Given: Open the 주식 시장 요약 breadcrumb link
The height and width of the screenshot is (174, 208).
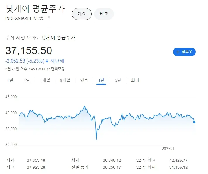Looking at the screenshot, I should pyautogui.click(x=20, y=38).
